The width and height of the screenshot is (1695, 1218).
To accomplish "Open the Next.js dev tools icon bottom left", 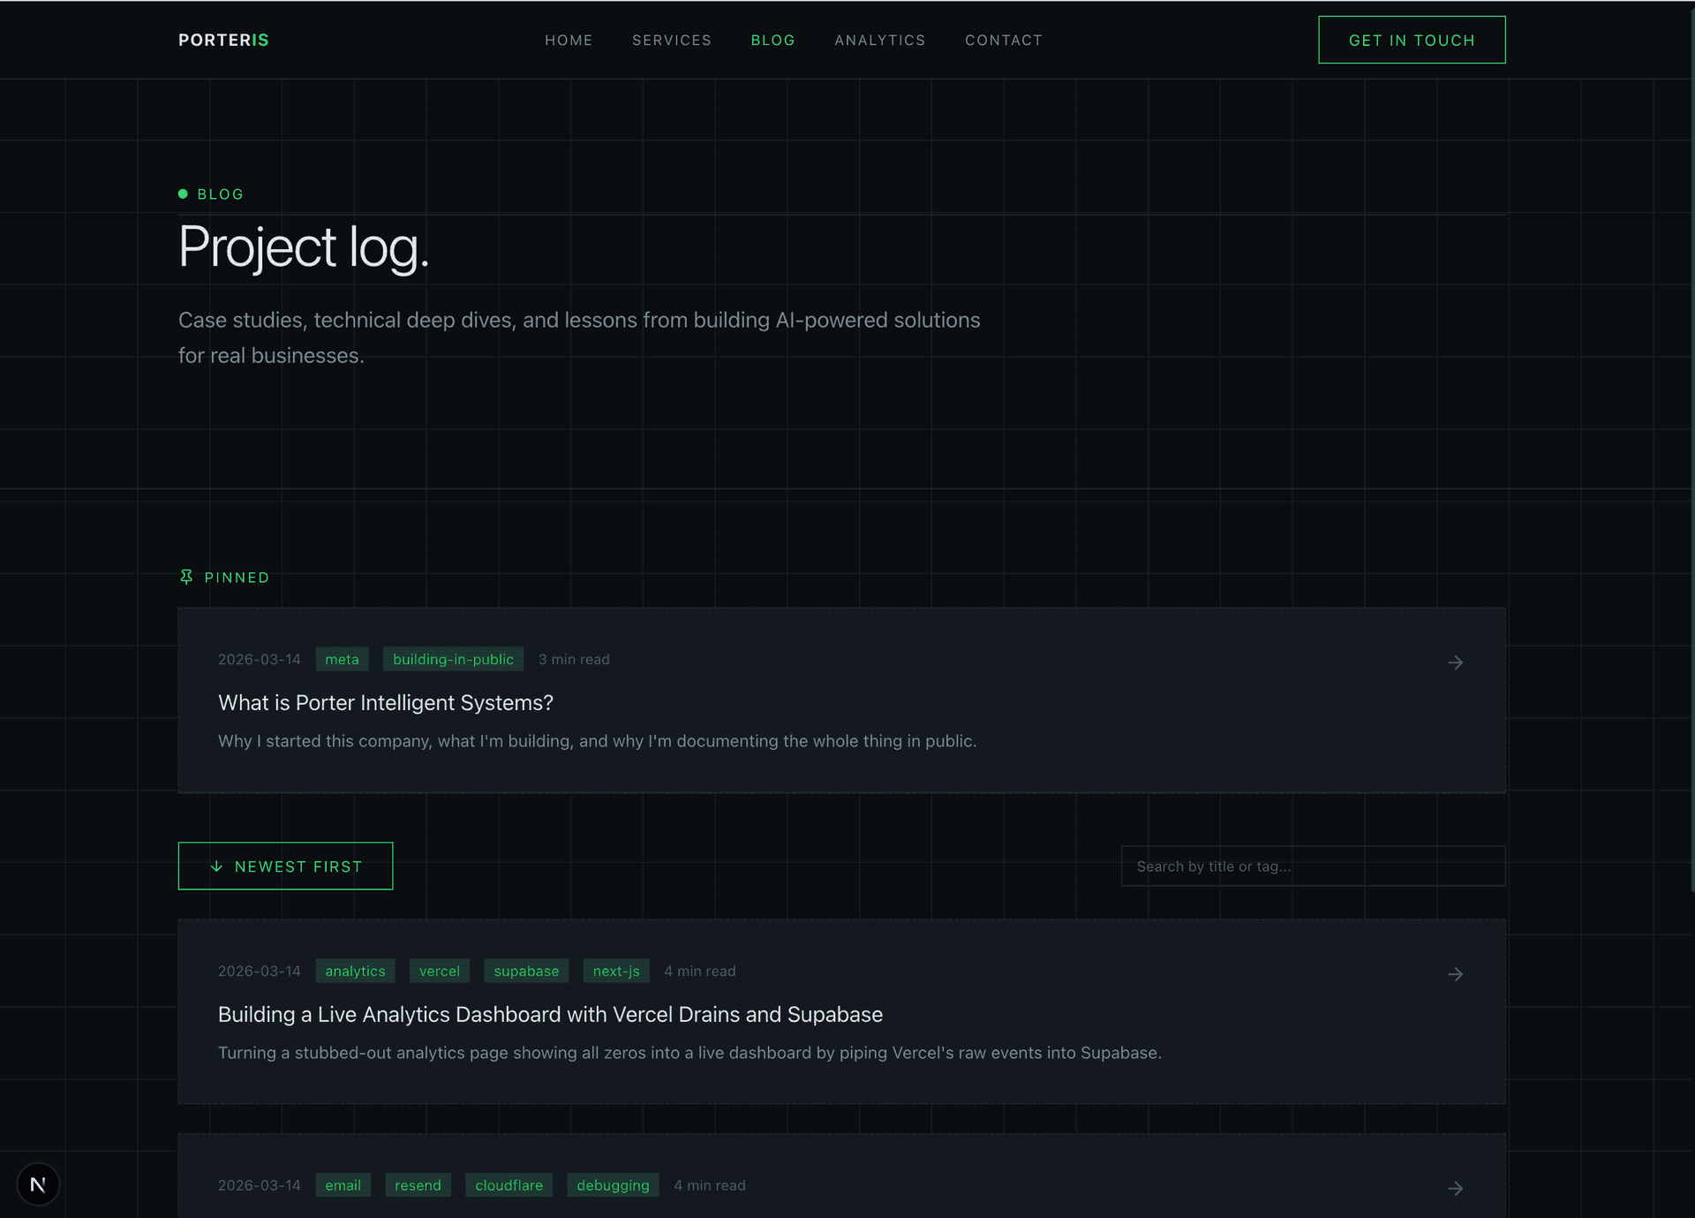I will (x=38, y=1184).
